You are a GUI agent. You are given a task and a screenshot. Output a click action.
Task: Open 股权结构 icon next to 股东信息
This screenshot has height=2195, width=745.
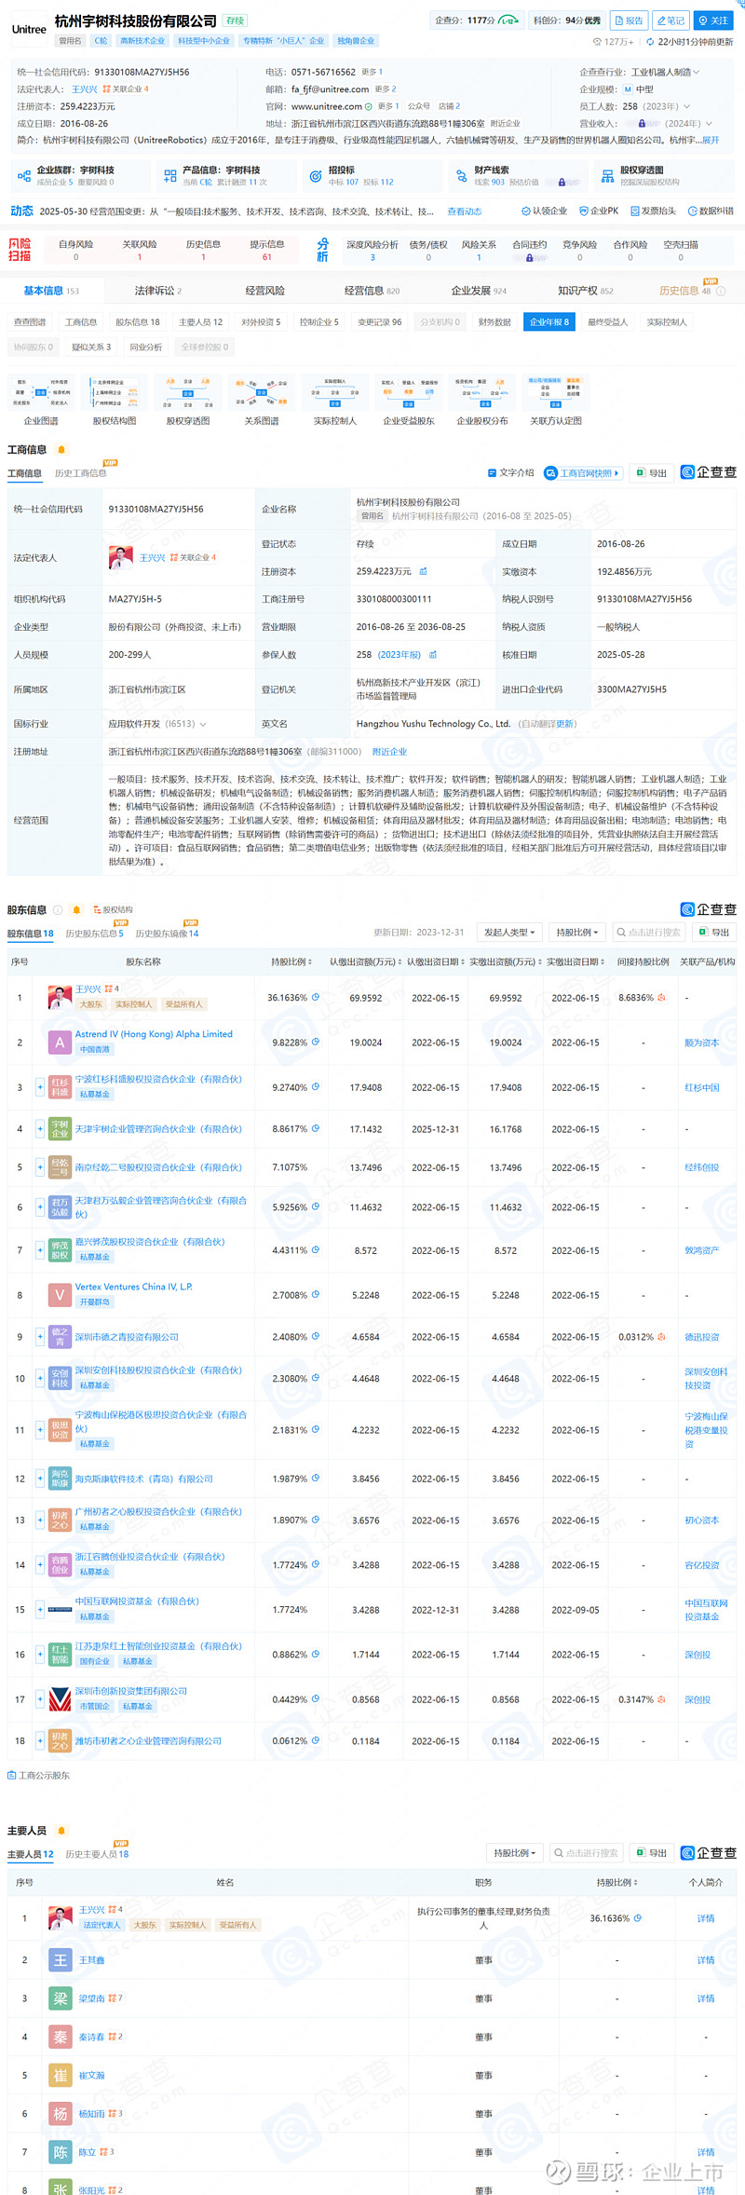pos(113,909)
